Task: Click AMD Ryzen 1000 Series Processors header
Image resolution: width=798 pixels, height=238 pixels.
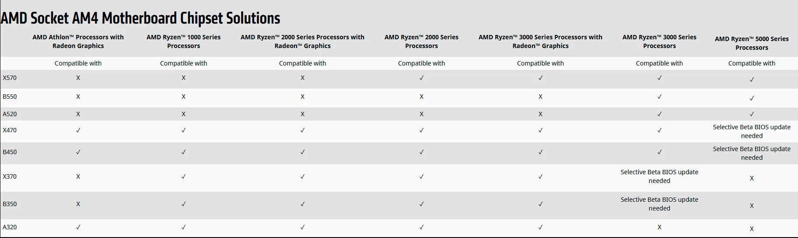Action: (183, 41)
